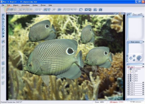This screenshot has height=104, width=145.
Task: Select Layer 3 in the layers list
Action: pos(132,85)
